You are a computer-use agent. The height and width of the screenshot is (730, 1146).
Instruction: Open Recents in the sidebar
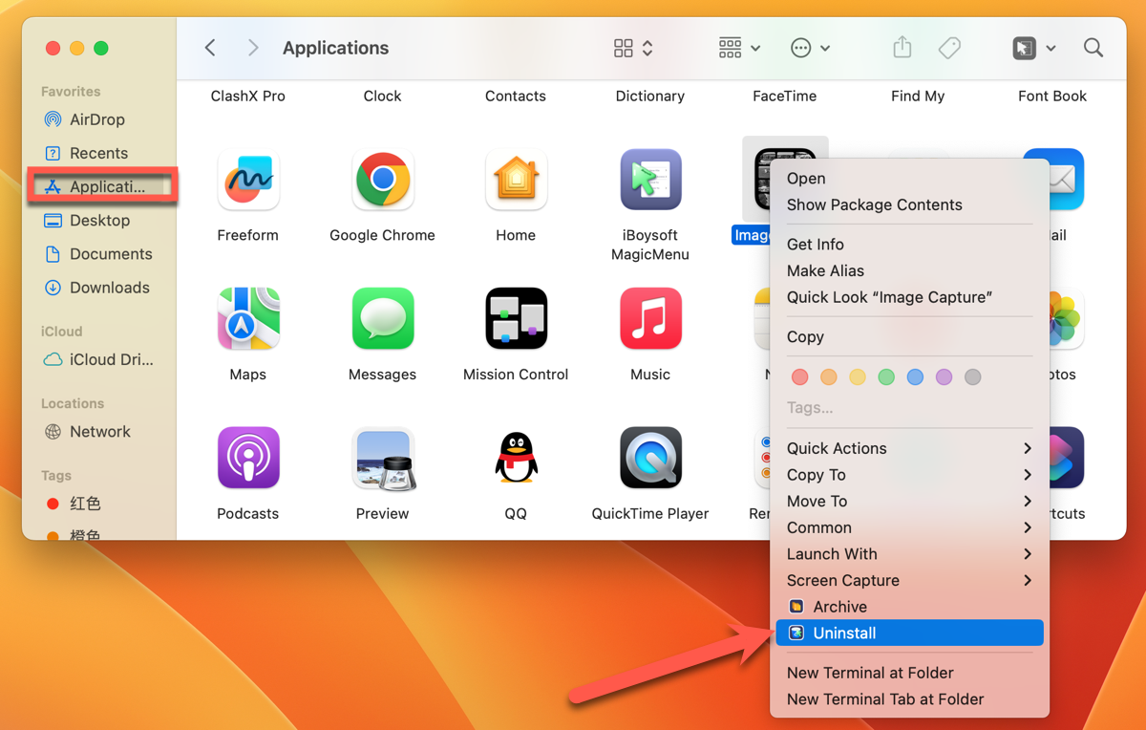tap(98, 153)
